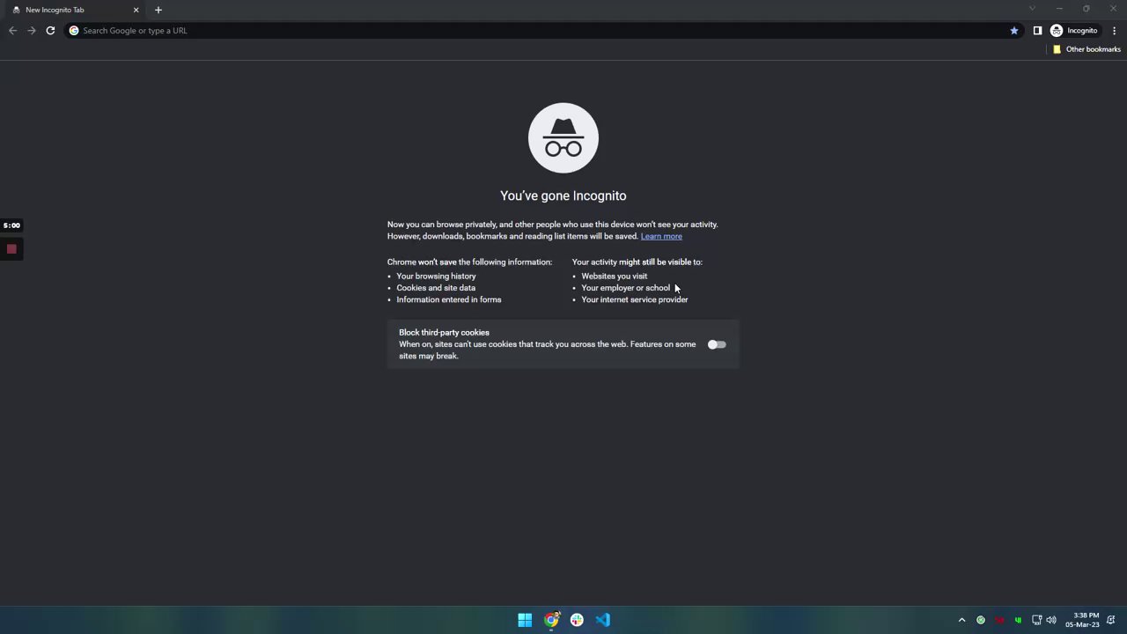The width and height of the screenshot is (1127, 634).
Task: Click 'Your browsing history' list item
Action: click(436, 276)
